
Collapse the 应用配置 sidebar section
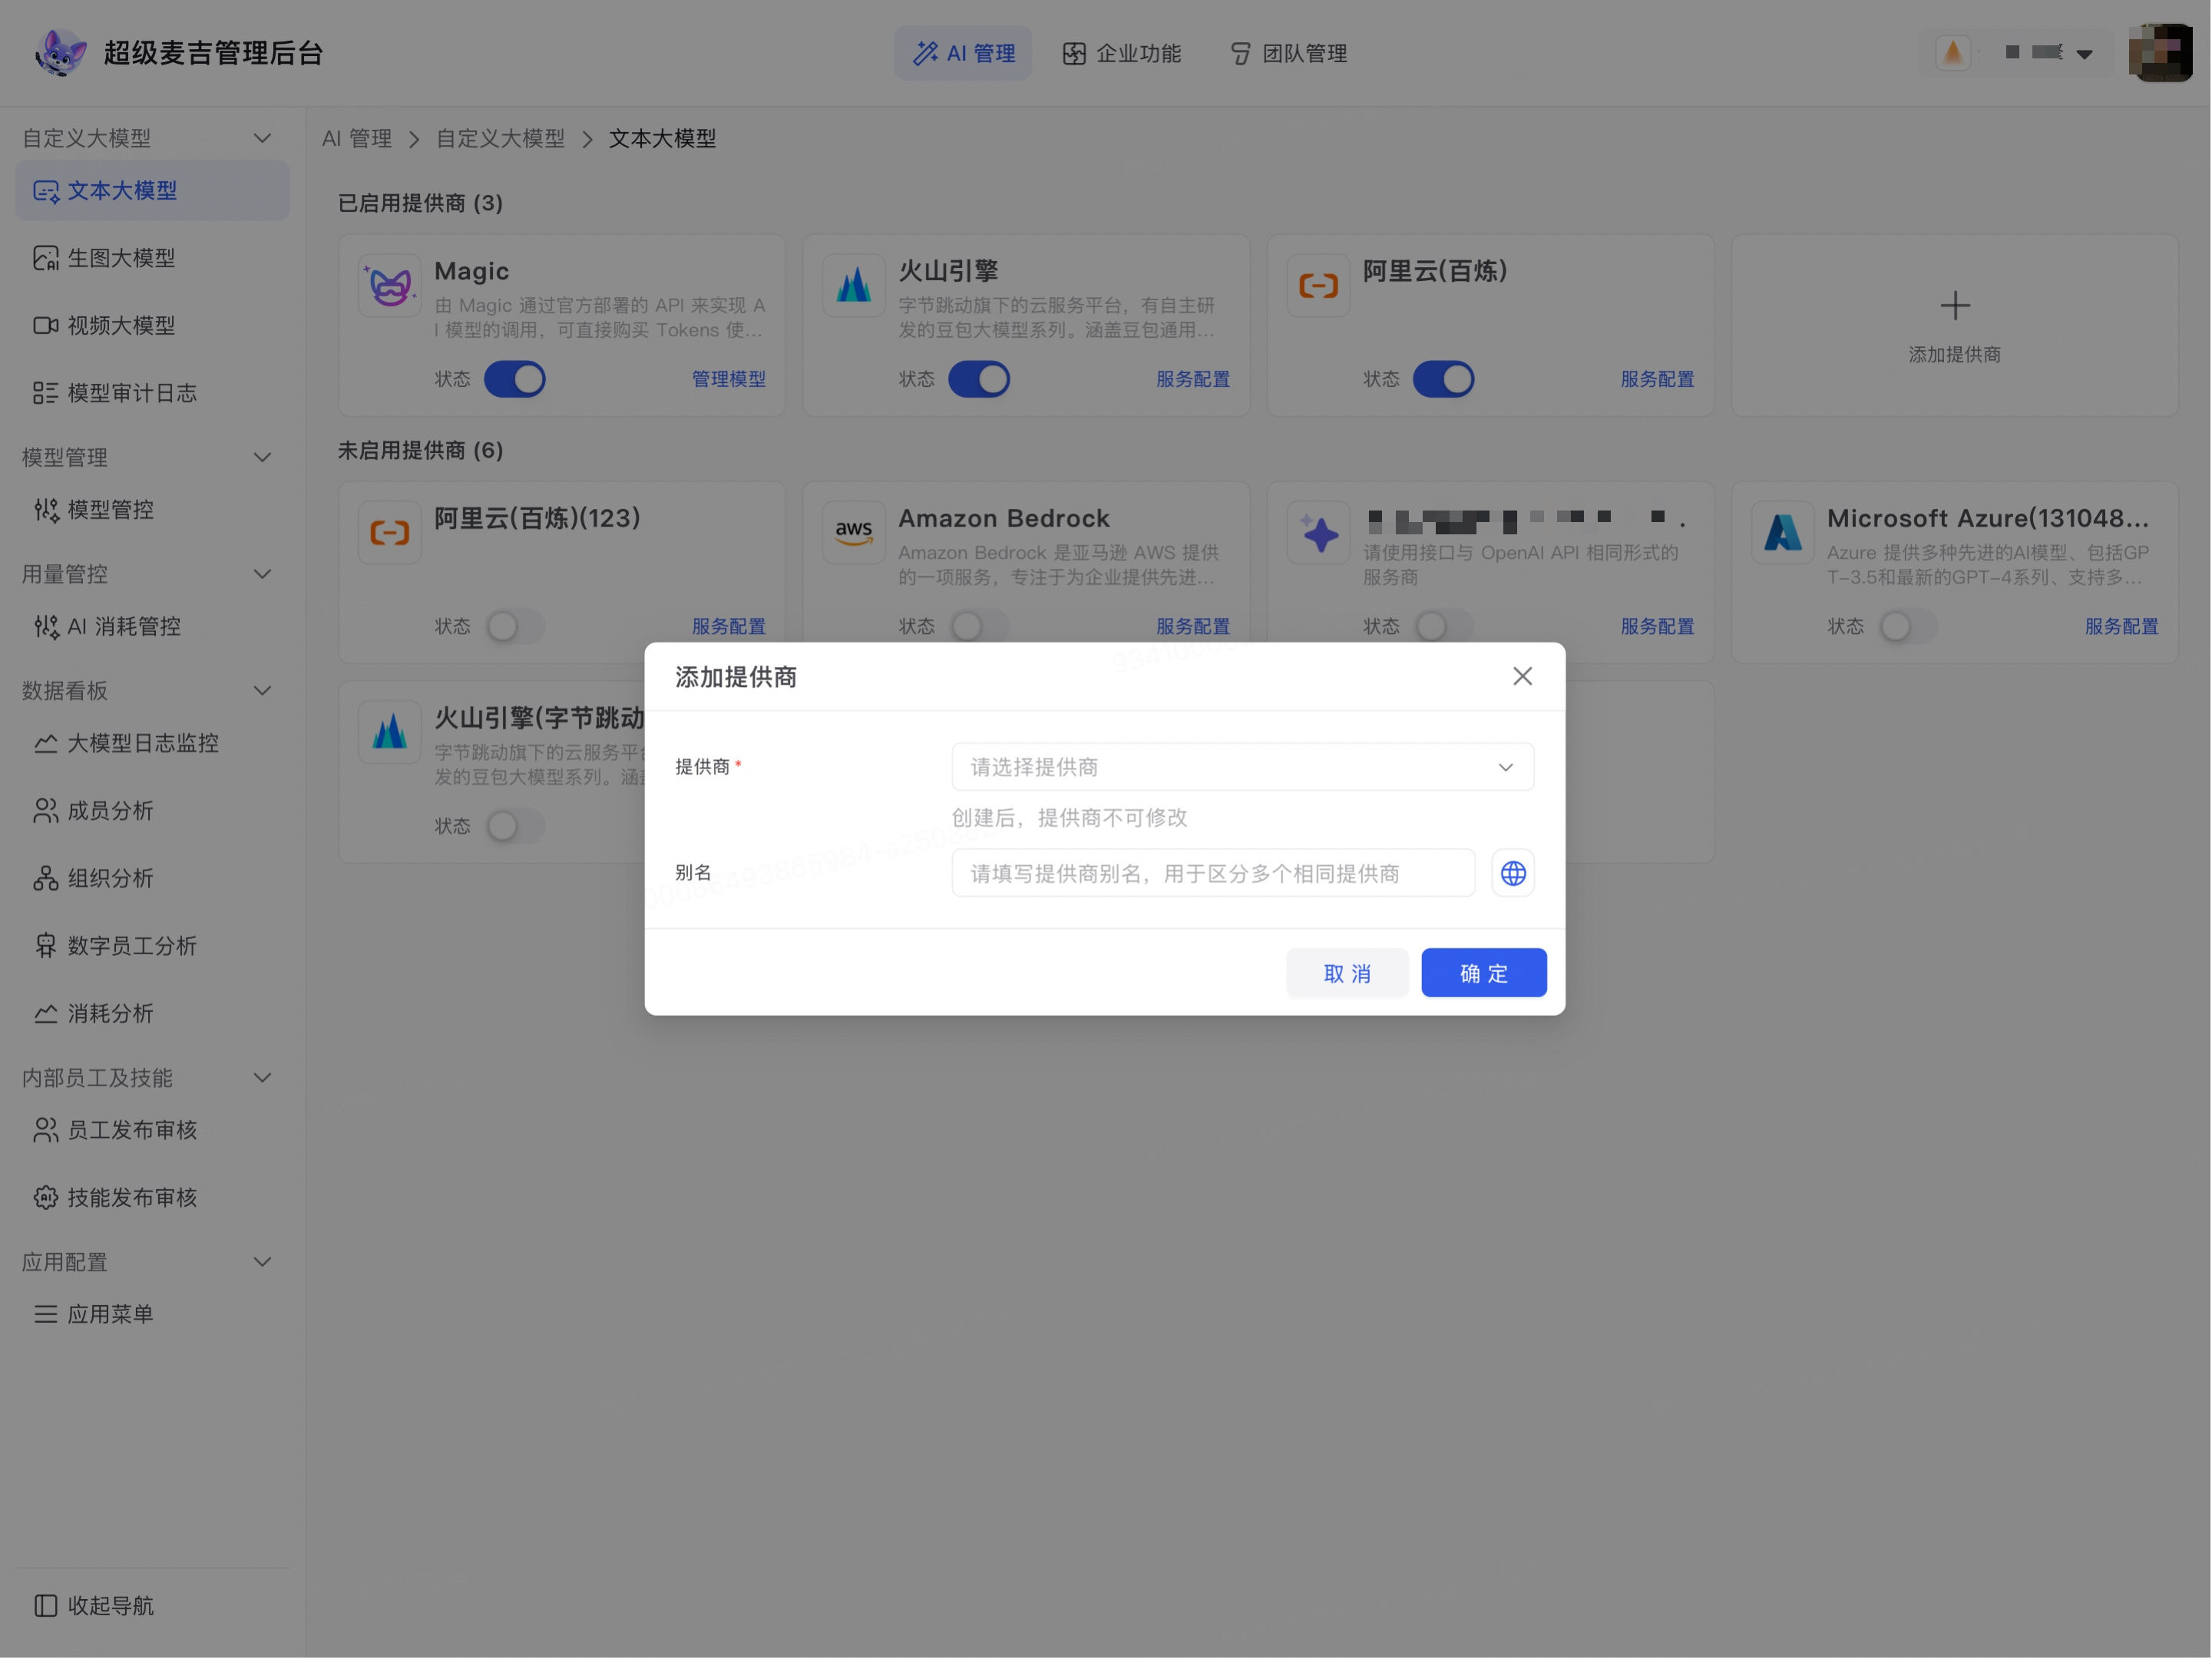(263, 1263)
